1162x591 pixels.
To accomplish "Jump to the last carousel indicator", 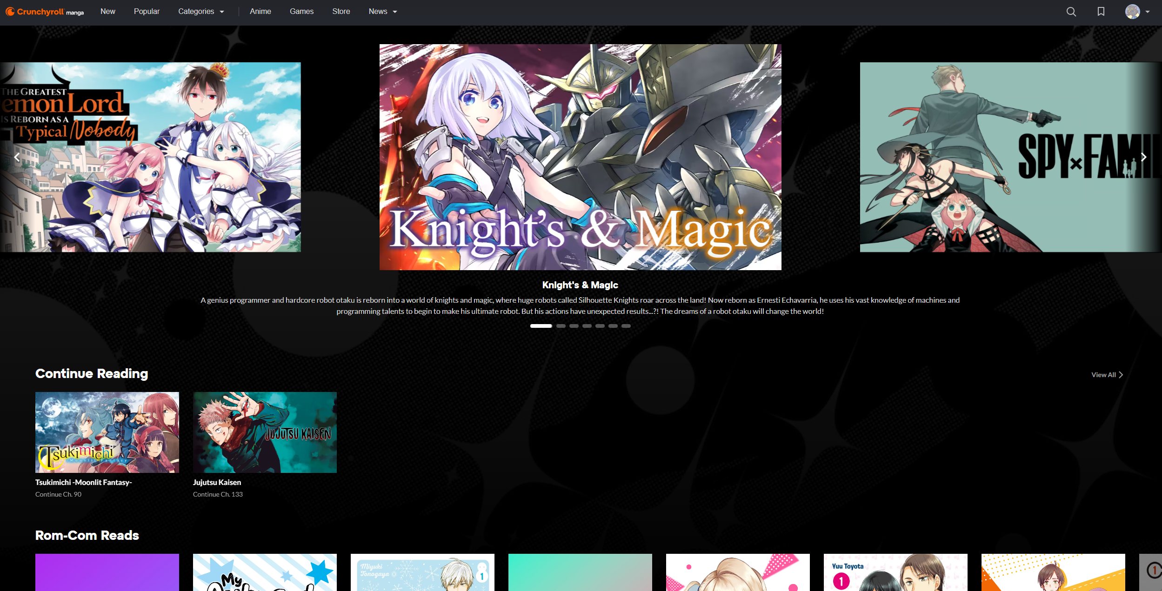I will point(626,326).
